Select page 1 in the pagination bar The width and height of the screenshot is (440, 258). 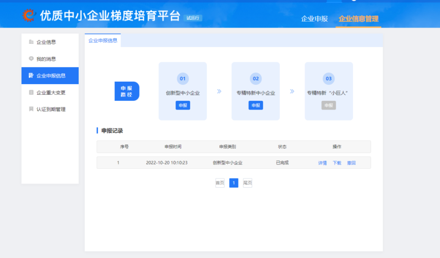point(233,183)
